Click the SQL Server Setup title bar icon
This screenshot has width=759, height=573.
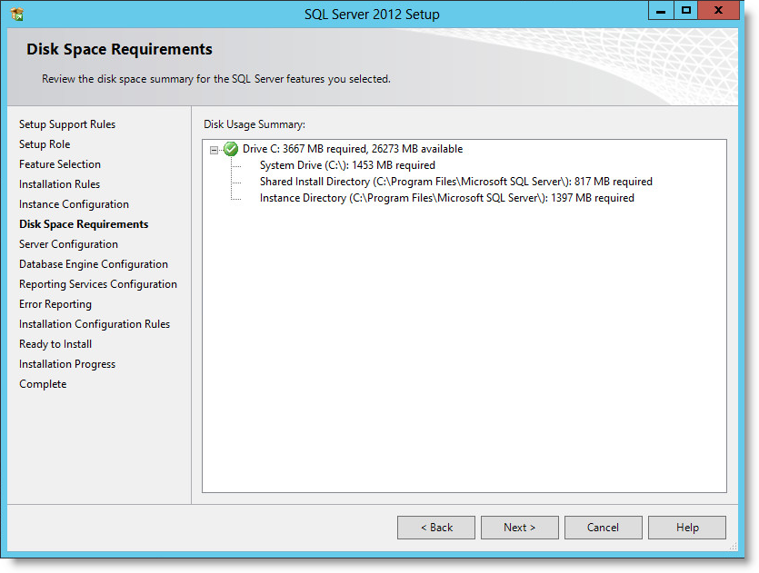click(x=17, y=14)
